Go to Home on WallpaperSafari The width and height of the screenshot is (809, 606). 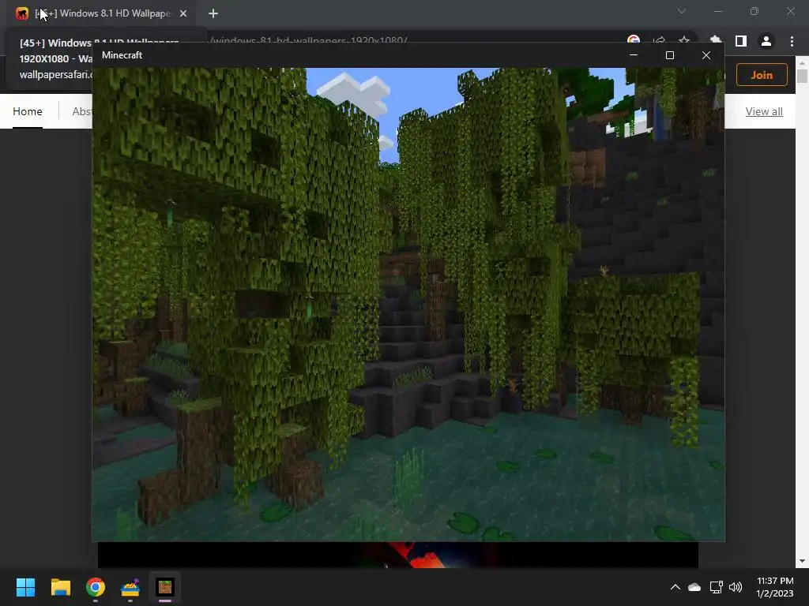click(x=28, y=111)
